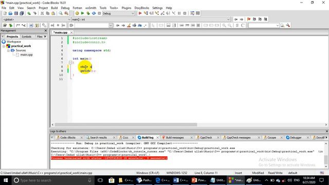Click the Rebuild icon
The image size is (329, 185).
(x=94, y=13)
